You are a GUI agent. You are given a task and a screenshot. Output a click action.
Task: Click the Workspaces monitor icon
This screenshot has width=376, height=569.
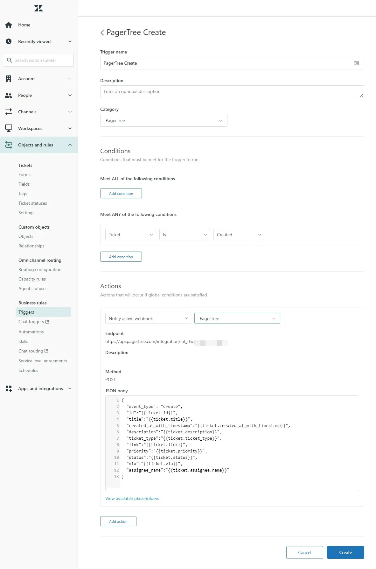click(9, 128)
